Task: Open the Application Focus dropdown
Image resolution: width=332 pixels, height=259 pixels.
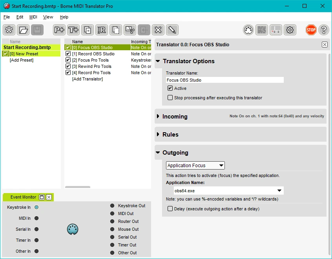Action: 195,166
